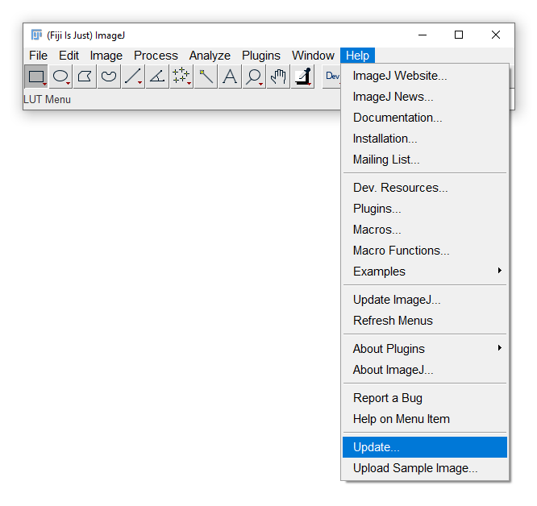
Task: Click Refresh Menus entry
Action: pos(425,321)
